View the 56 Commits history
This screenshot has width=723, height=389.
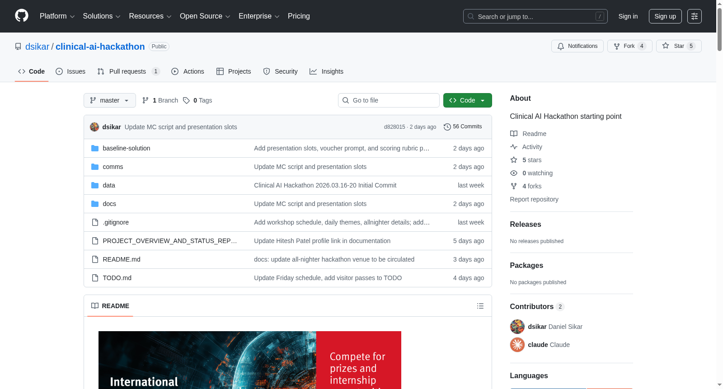(463, 127)
